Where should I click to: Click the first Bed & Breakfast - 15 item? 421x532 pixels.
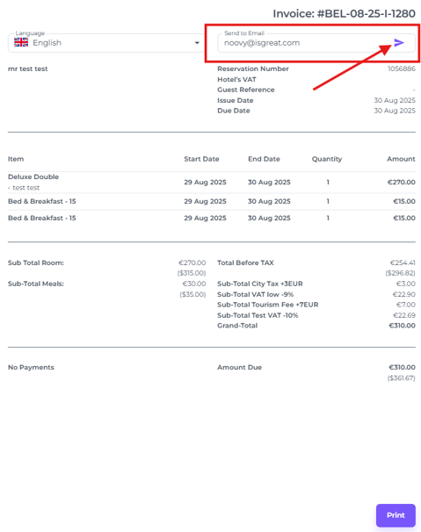tap(42, 201)
